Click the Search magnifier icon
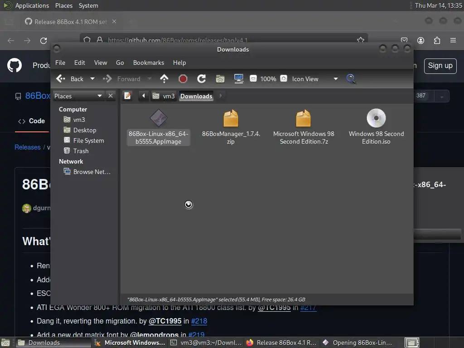The width and height of the screenshot is (464, 348). click(x=351, y=79)
